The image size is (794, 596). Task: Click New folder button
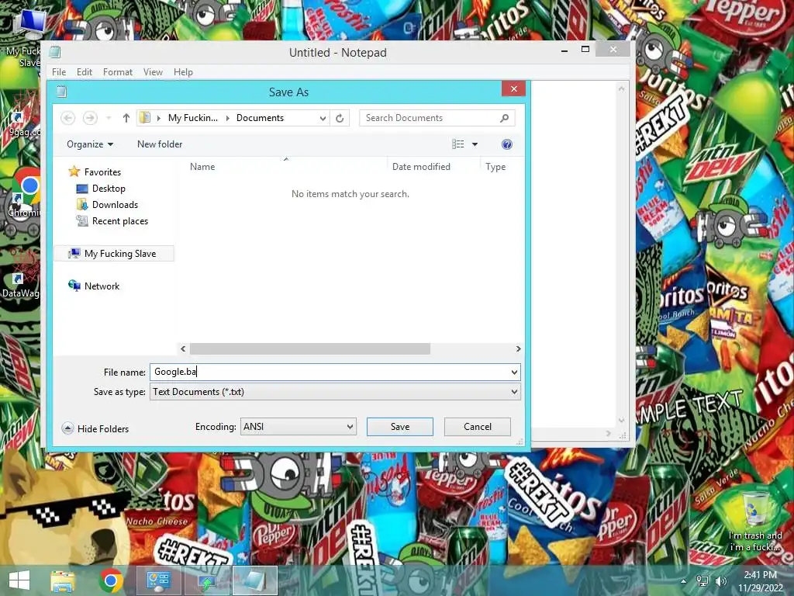[160, 144]
